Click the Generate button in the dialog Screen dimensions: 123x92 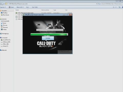point(48,38)
